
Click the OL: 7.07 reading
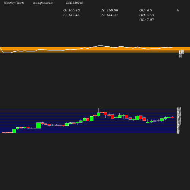click(x=147, y=20)
